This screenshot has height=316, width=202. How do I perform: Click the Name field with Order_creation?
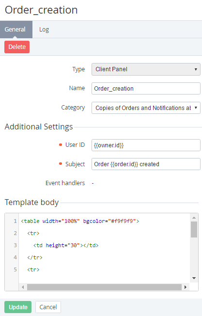pos(146,89)
